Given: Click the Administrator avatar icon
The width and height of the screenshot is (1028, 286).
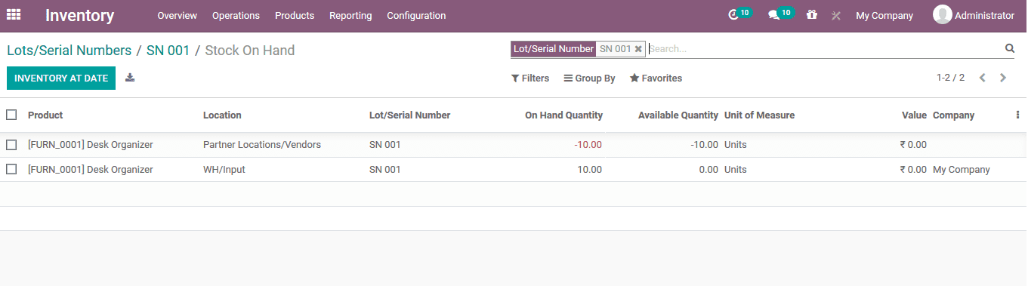Looking at the screenshot, I should pos(942,15).
